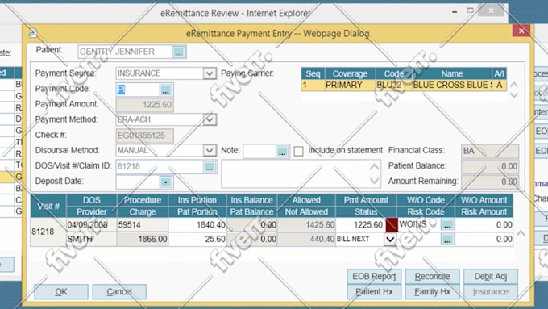Close the eRemittance Payment Entry dialog
Image resolution: width=548 pixels, height=309 pixels.
click(x=521, y=31)
